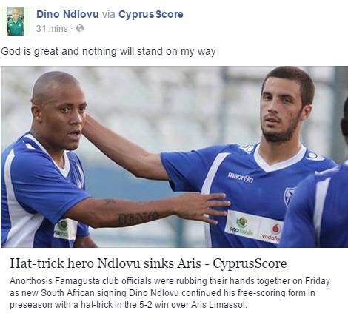Click the outstretched hand on the teammate's chest
Screen dimensions: 348x313
tap(202, 206)
